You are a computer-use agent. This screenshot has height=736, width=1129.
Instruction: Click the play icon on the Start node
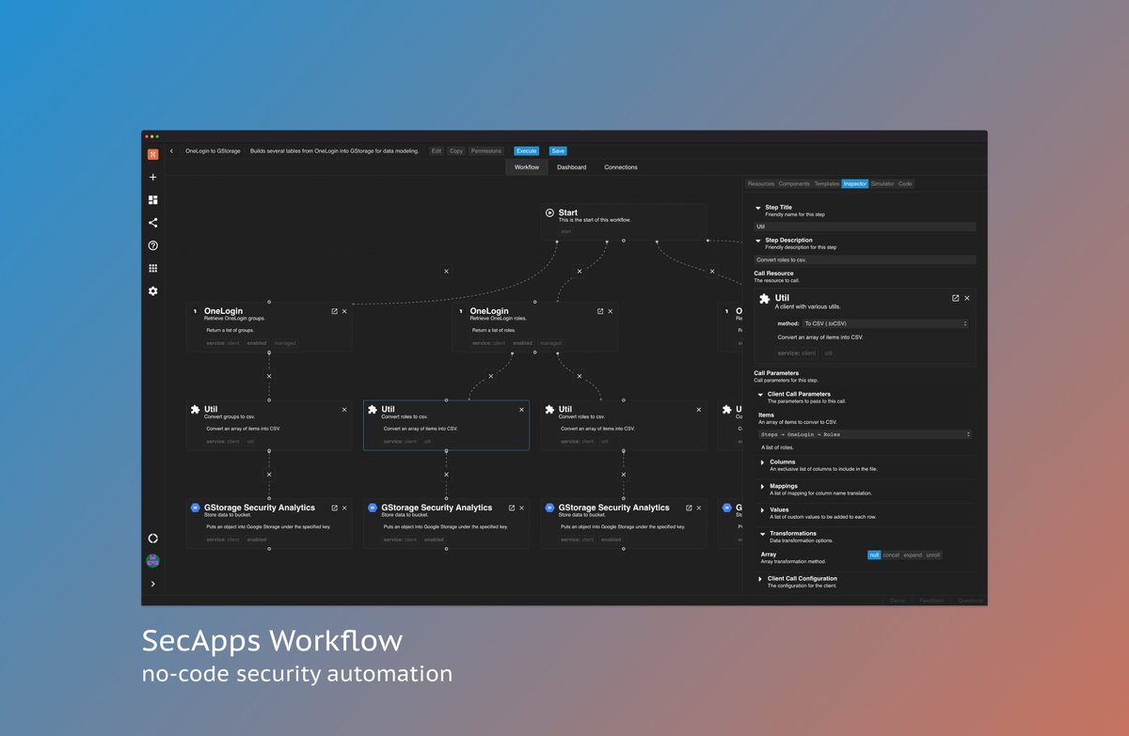click(x=550, y=213)
